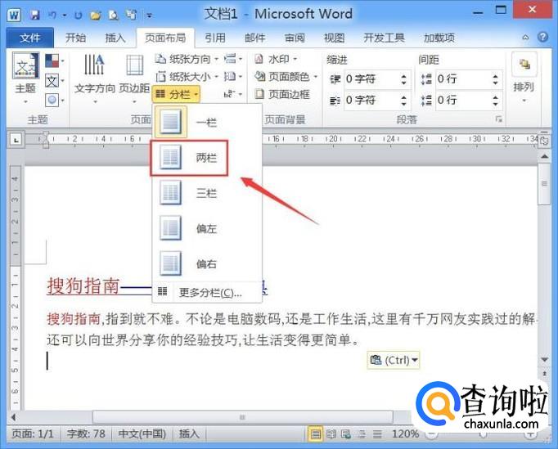Select One column (一栏) option
This screenshot has height=449, width=558.
(x=207, y=122)
